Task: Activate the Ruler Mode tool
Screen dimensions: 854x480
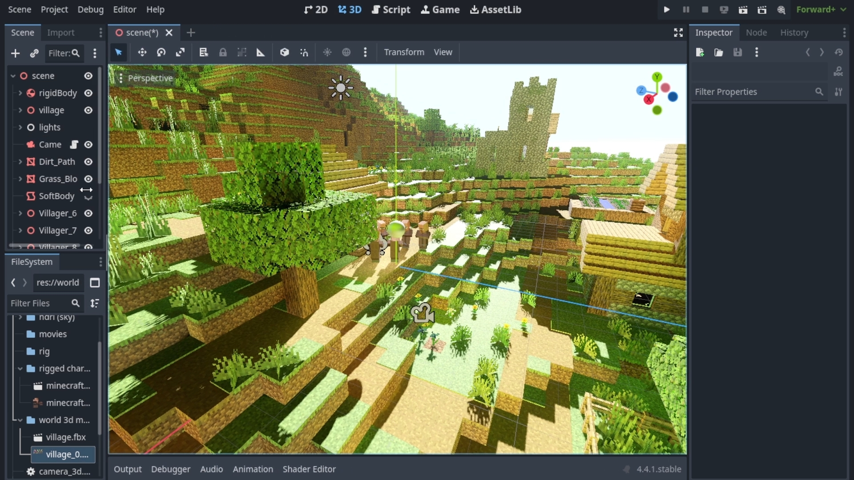Action: click(x=261, y=52)
